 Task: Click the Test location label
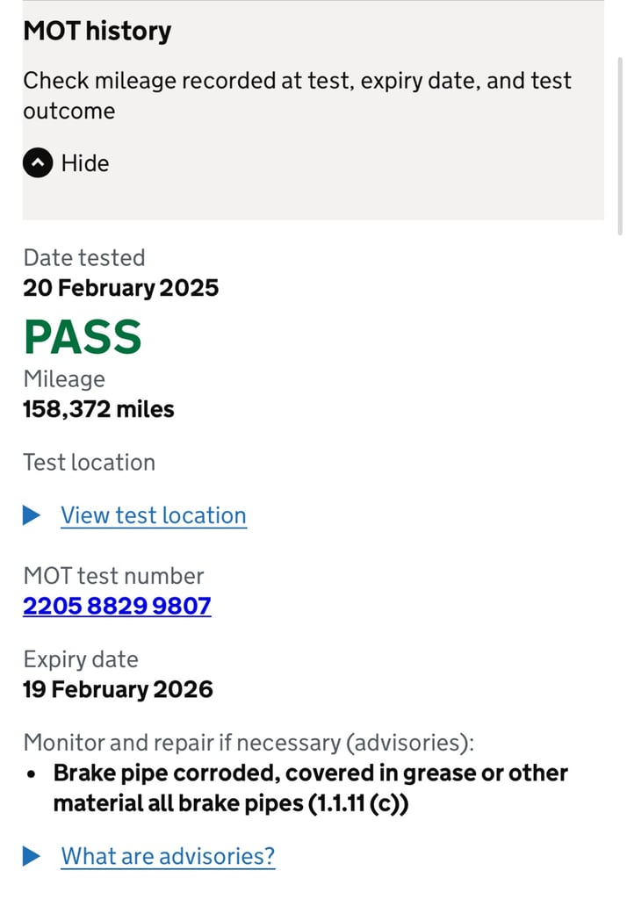click(x=89, y=463)
